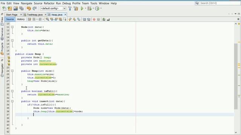The image size is (241, 135).
Task: Click the Comment icon in editor toolbar
Action: coord(104,19)
